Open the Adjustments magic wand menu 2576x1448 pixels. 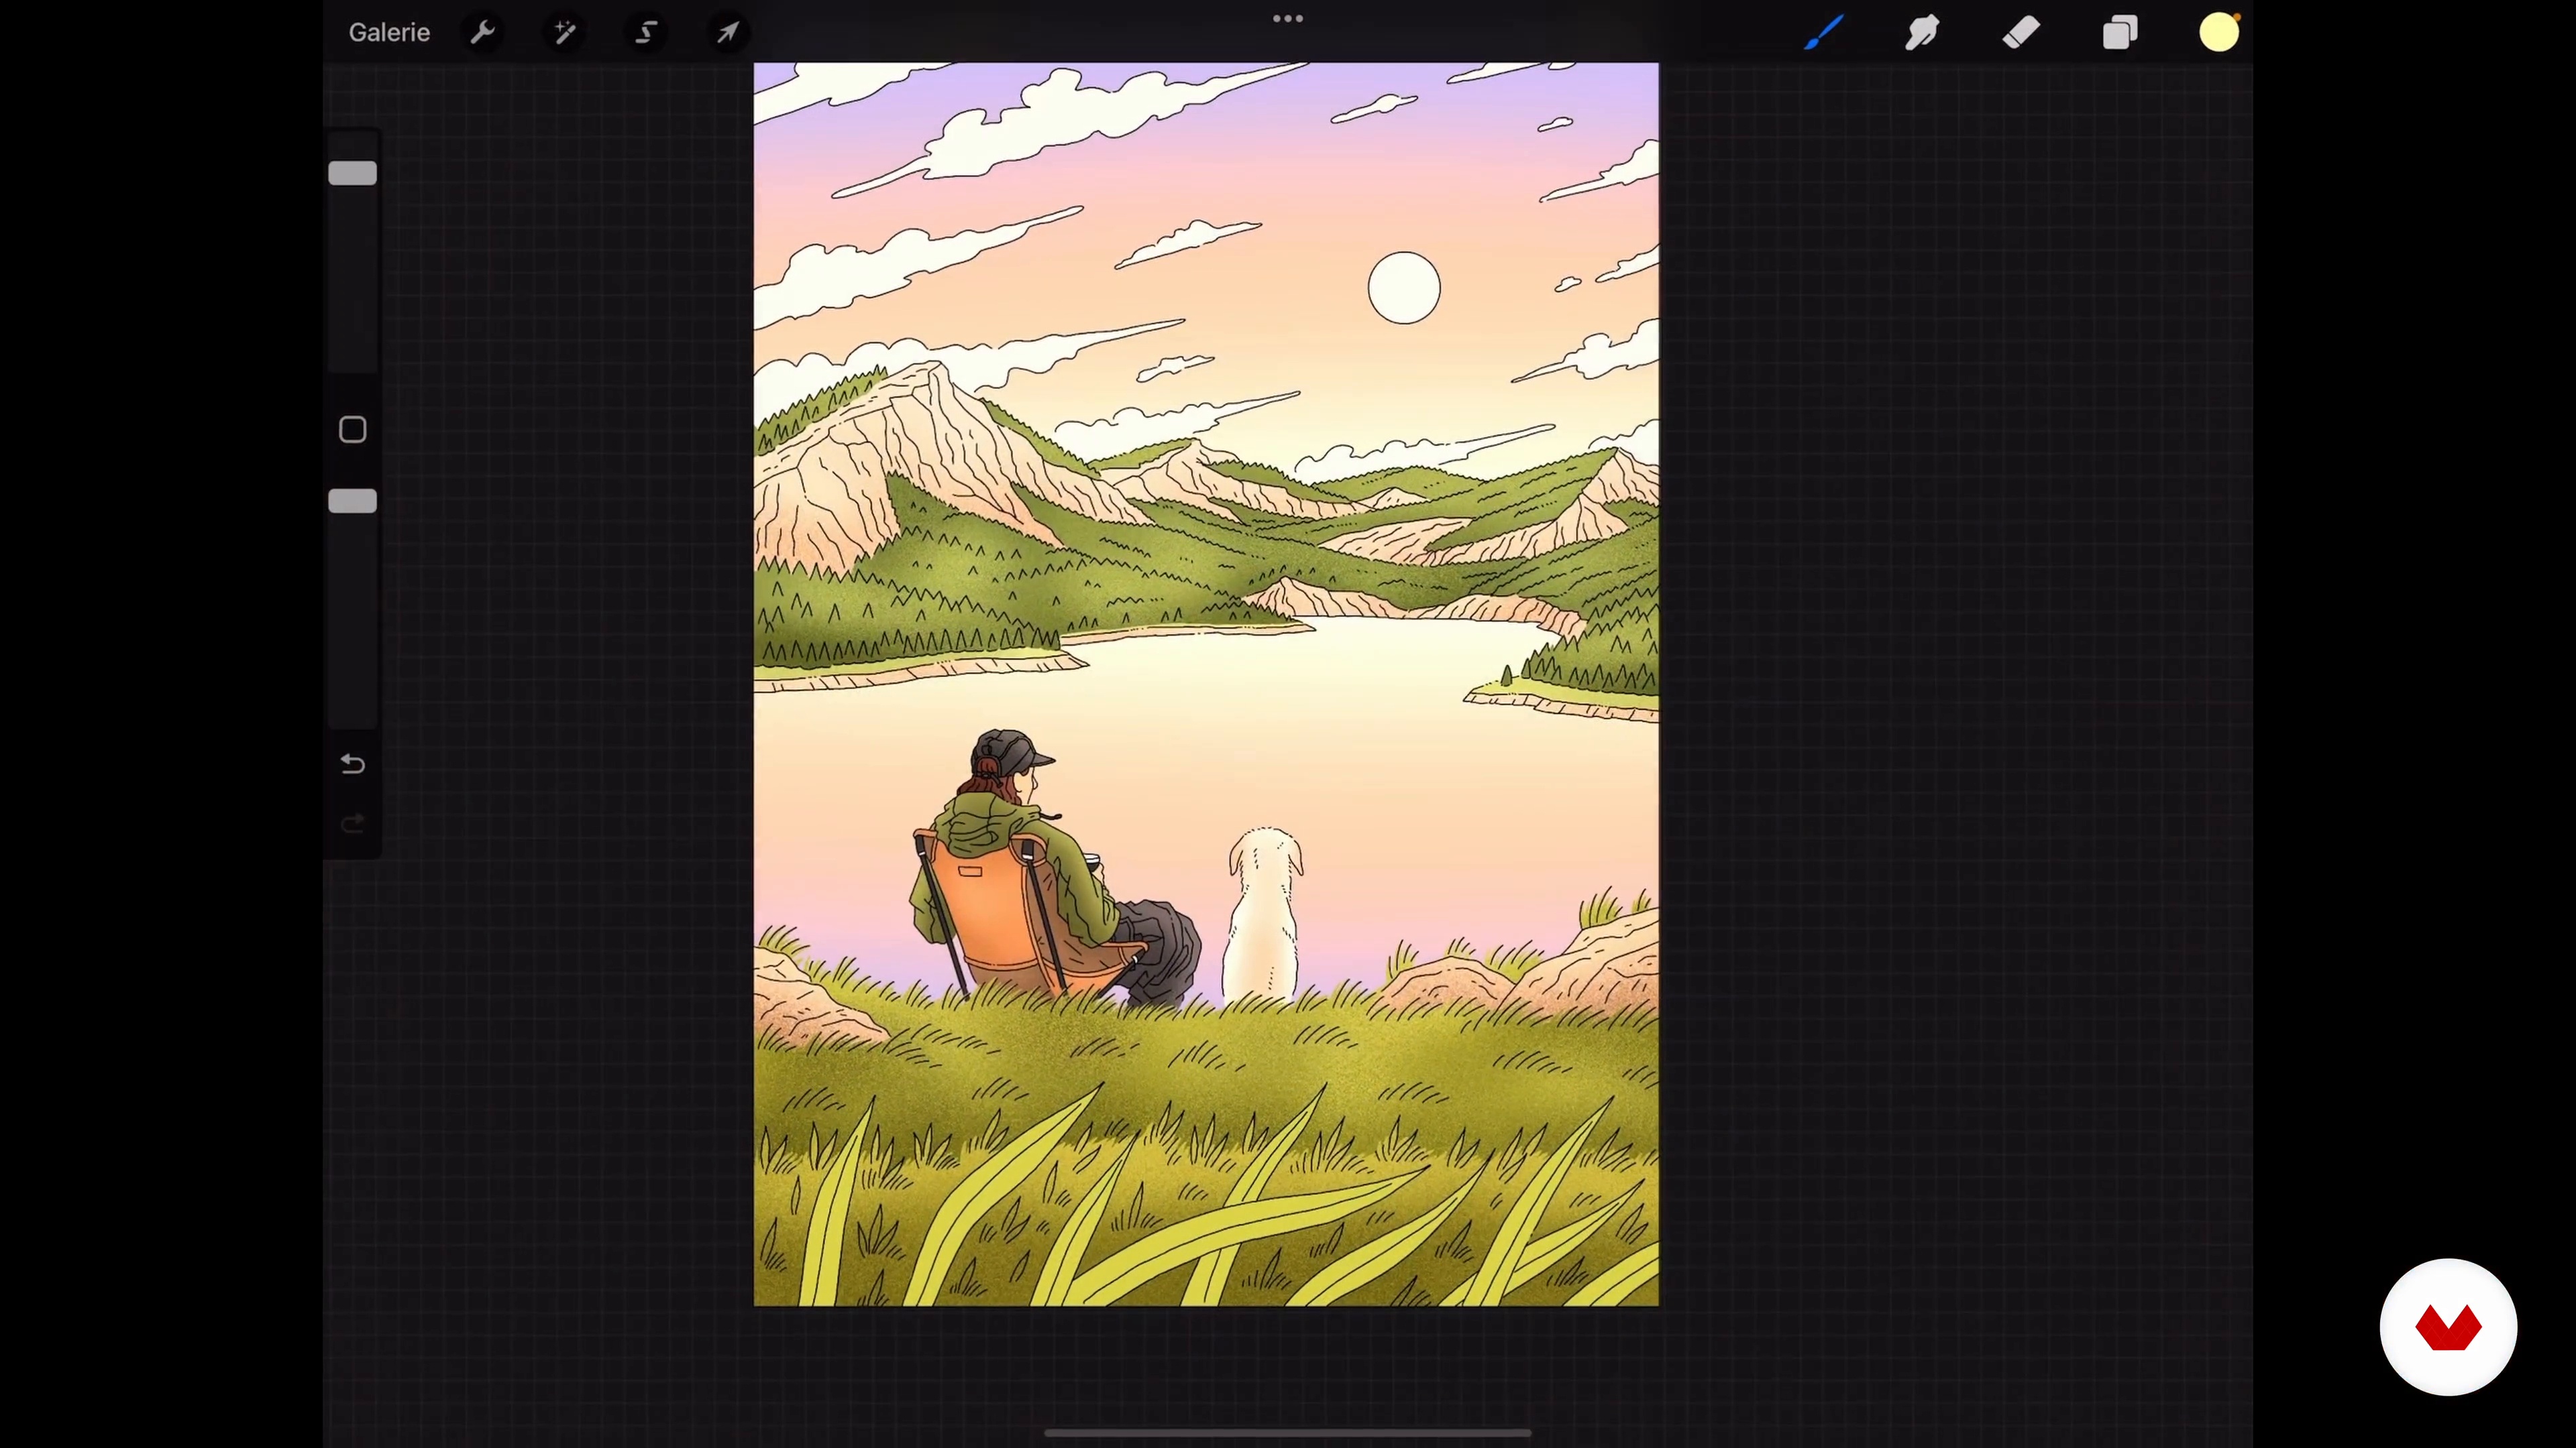coord(565,32)
